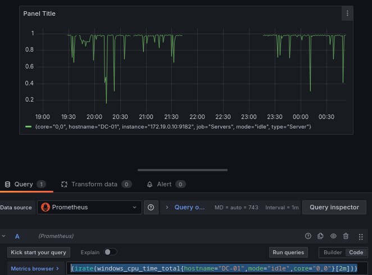The width and height of the screenshot is (372, 275).
Task: Switch query editor to Builder mode
Action: point(333,253)
